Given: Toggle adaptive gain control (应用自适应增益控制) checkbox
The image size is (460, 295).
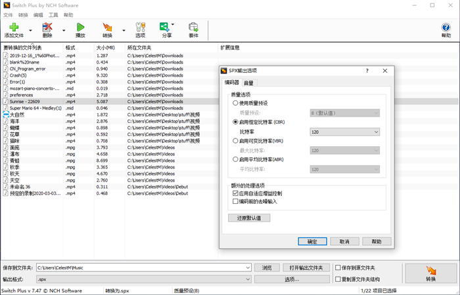Looking at the screenshot, I should (x=235, y=193).
